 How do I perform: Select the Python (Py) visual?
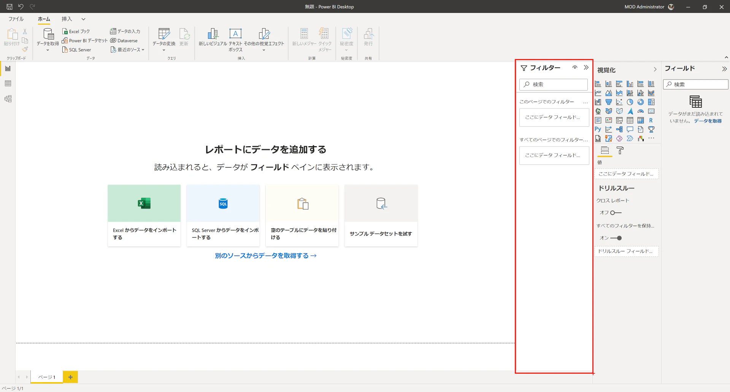tap(598, 129)
